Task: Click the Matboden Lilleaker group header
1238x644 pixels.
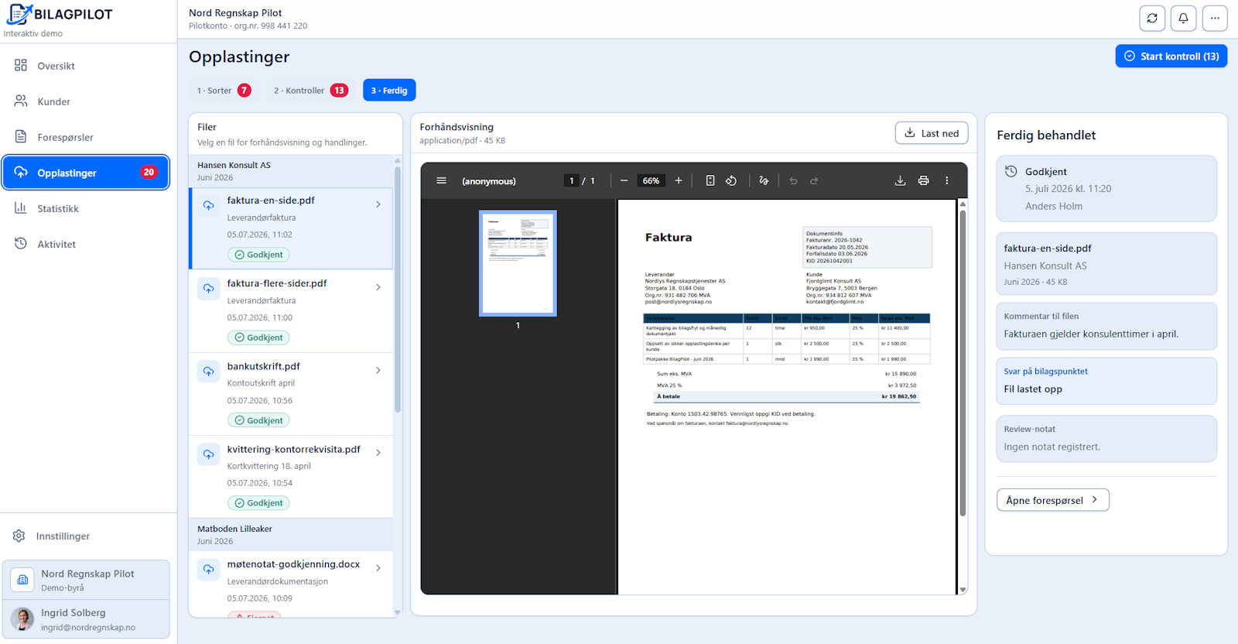Action: point(291,535)
